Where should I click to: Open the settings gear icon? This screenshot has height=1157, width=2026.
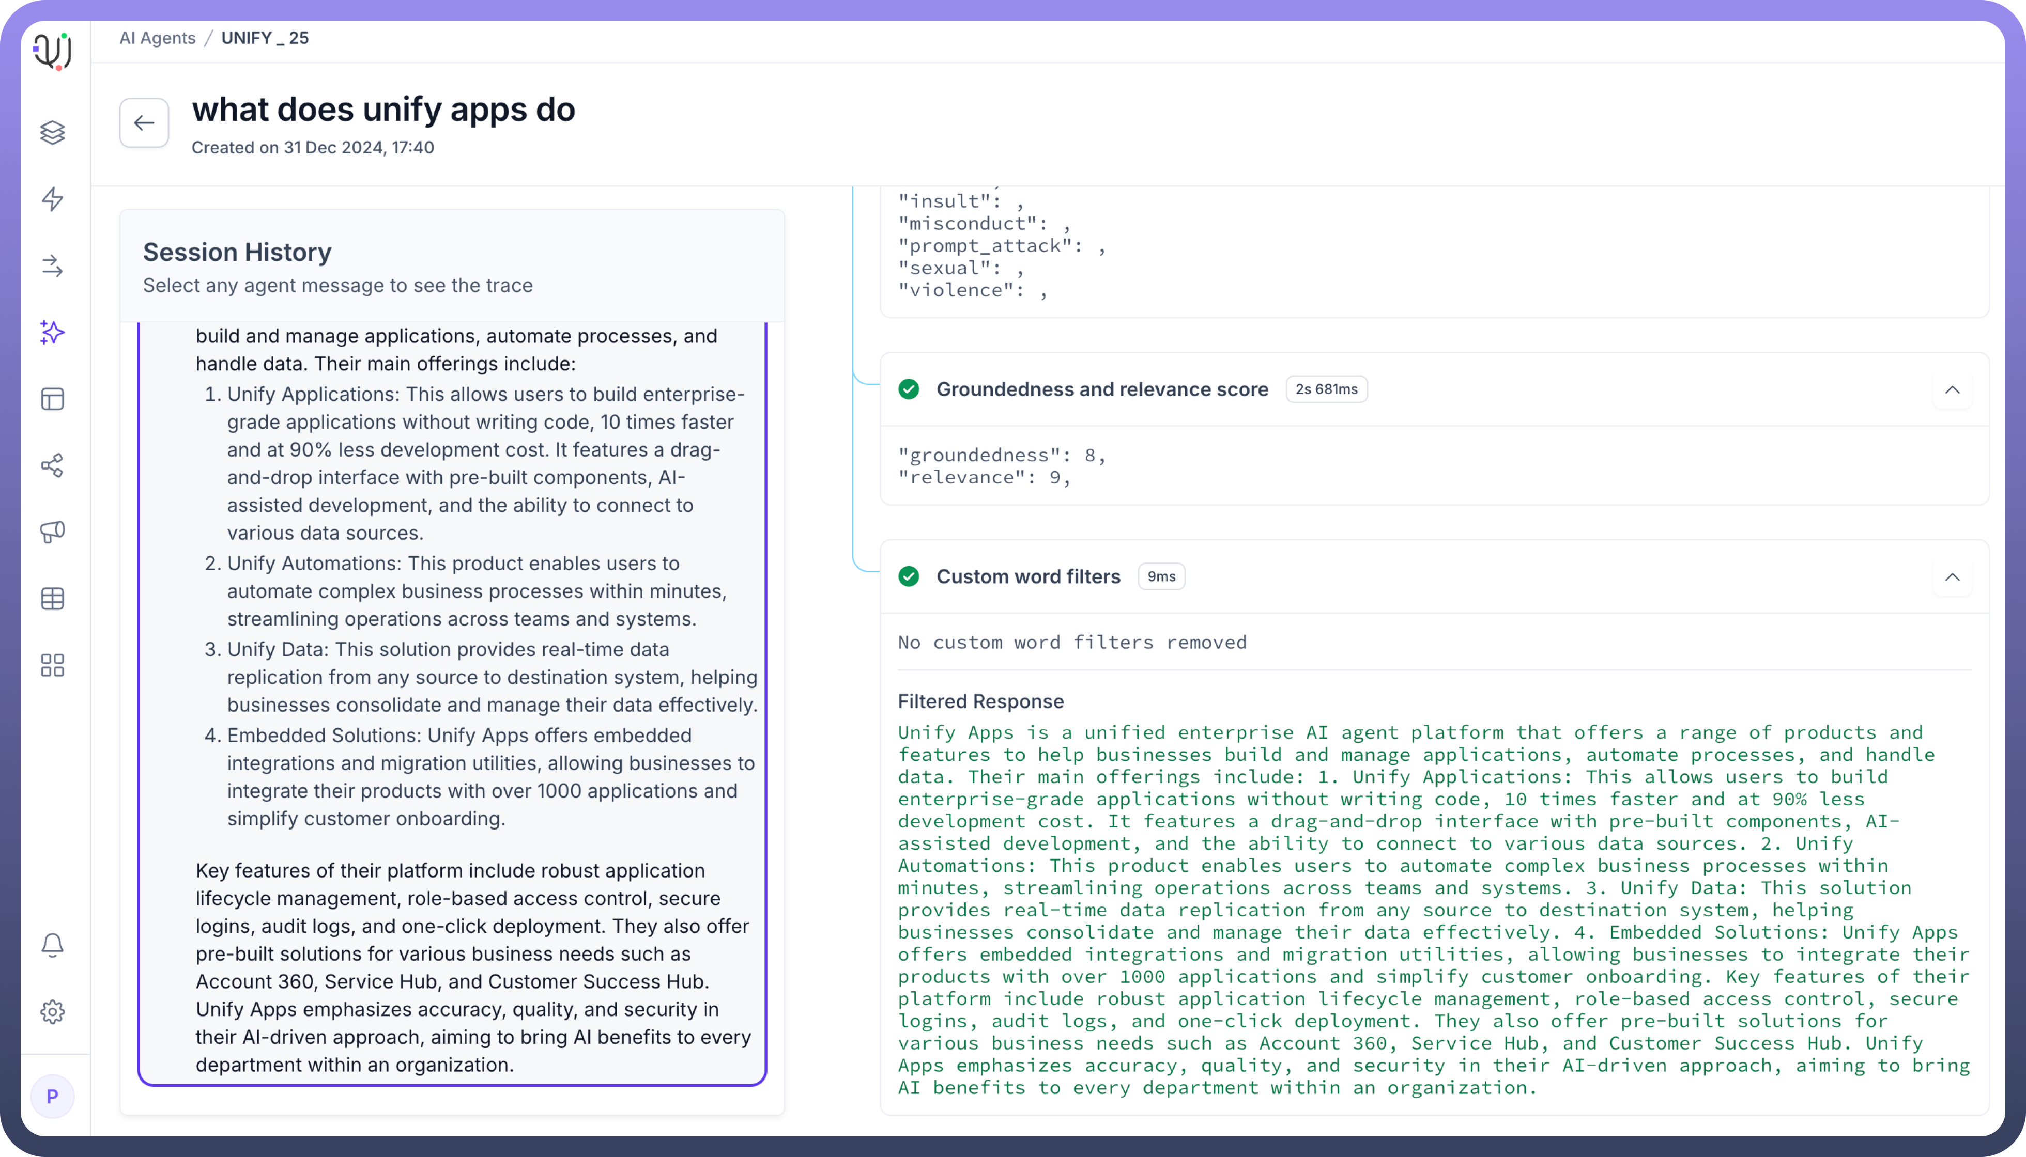(53, 1011)
